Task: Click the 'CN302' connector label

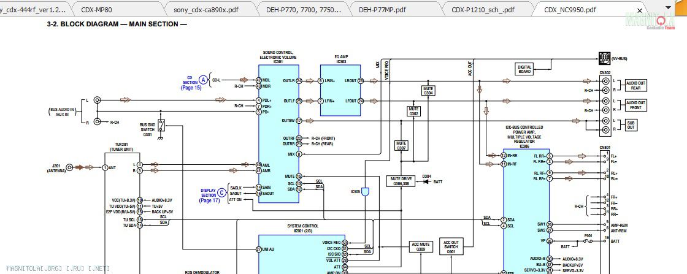Action: tap(605, 72)
